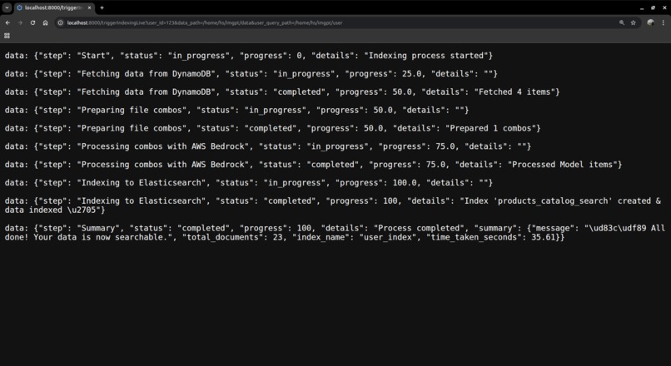Image resolution: width=671 pixels, height=366 pixels.
Task: Click the text "Indexing process started"
Action: tap(428, 56)
